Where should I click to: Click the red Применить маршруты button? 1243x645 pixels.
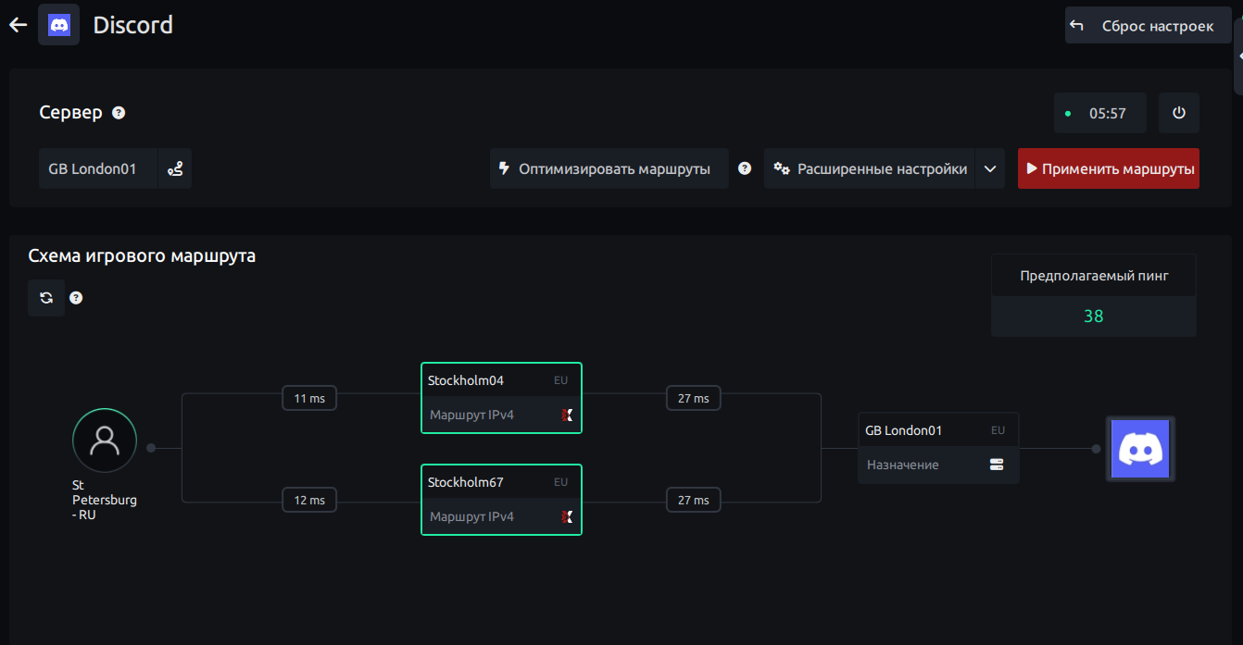coord(1108,168)
